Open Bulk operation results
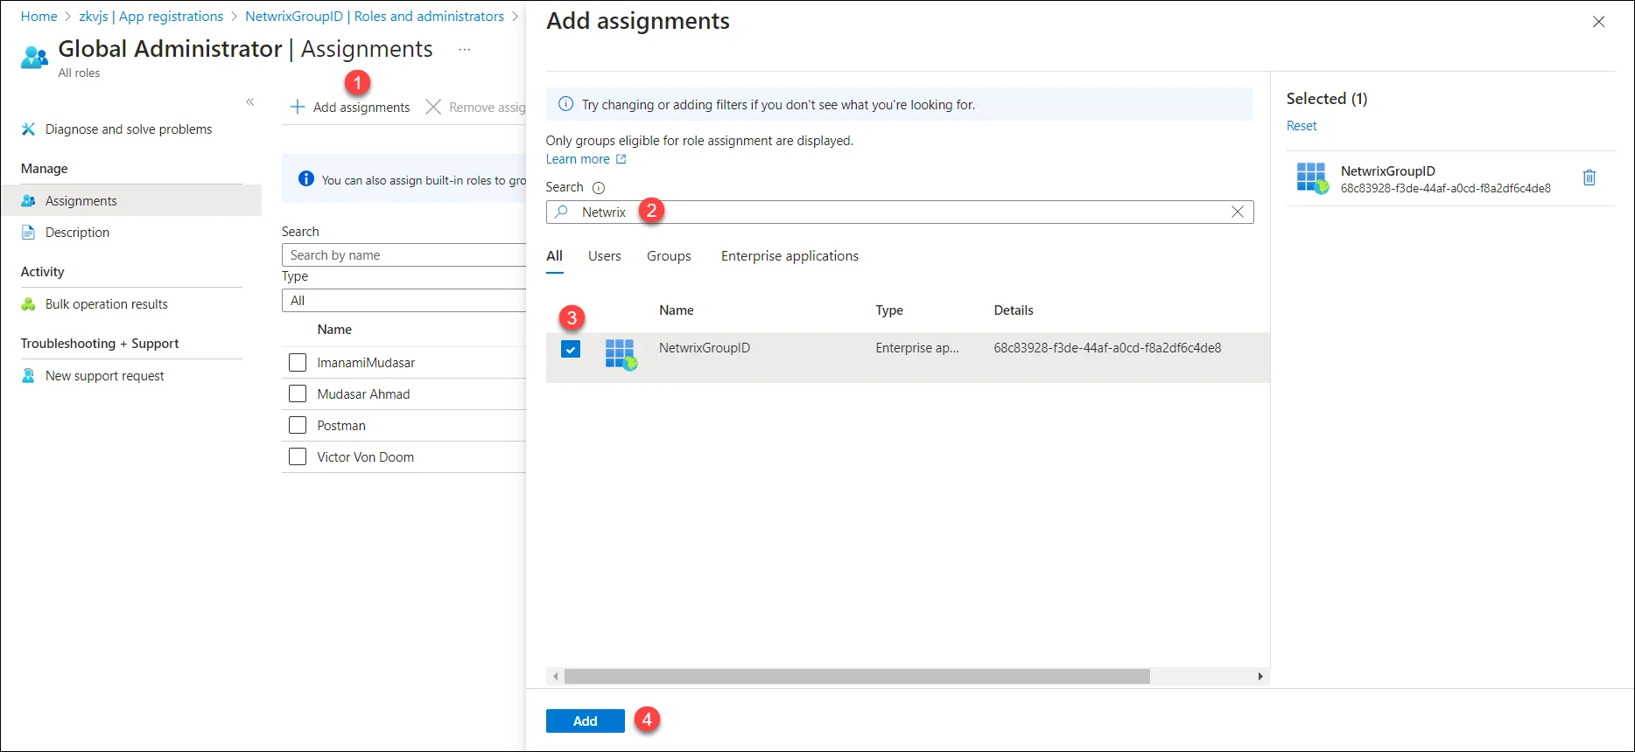 [106, 304]
